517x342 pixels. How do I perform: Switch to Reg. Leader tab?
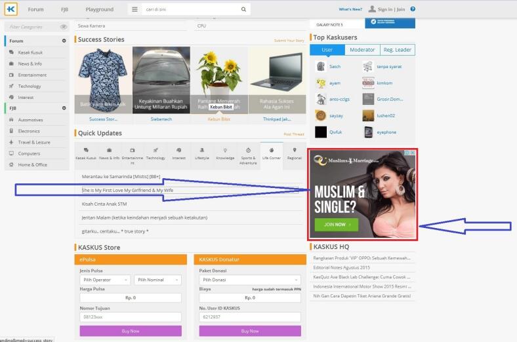[398, 50]
